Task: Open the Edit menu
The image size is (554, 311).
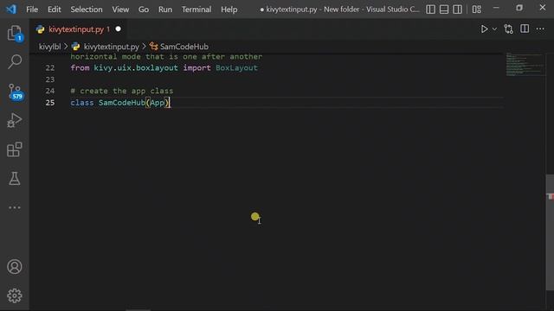Action: click(54, 10)
